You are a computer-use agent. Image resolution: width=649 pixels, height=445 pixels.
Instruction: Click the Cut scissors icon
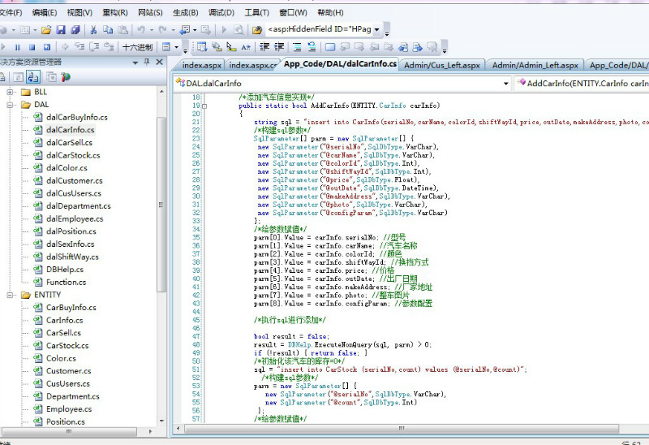tap(93, 30)
